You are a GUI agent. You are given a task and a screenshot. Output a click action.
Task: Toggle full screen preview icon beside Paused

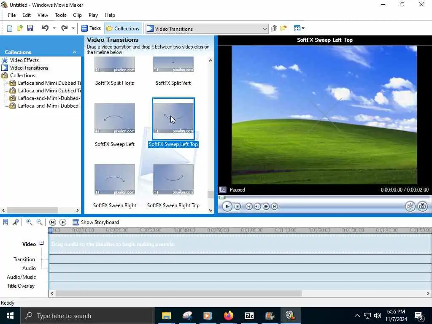pos(223,190)
